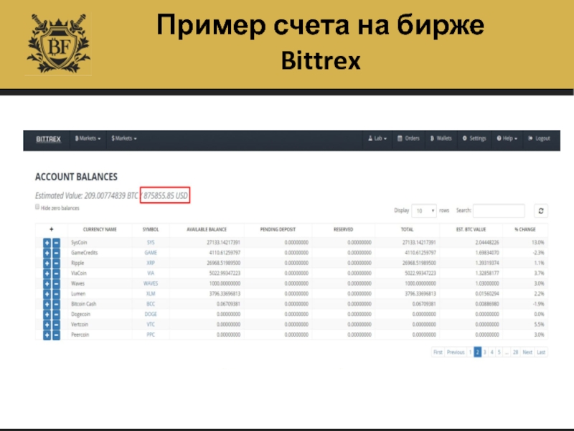The width and height of the screenshot is (574, 431).
Task: Open the XRP symbol link
Action: tap(151, 263)
